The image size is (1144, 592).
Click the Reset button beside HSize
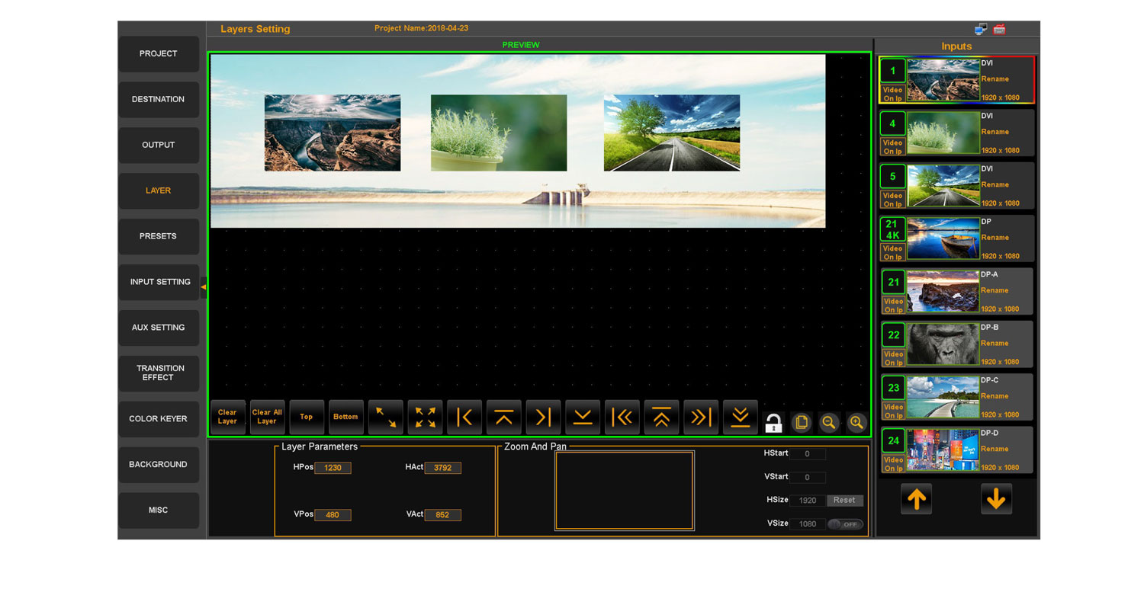(x=844, y=501)
